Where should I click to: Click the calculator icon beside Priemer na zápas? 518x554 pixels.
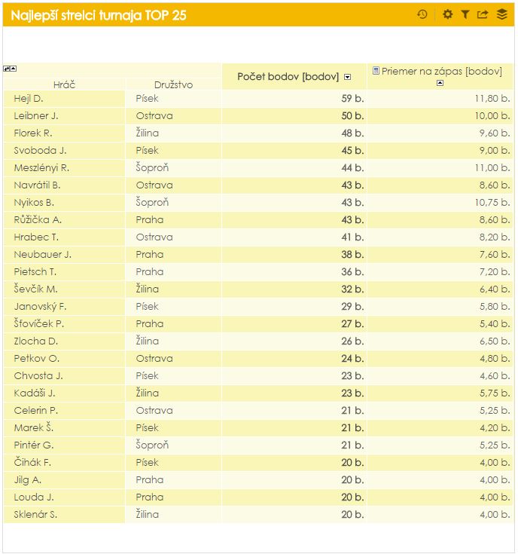(376, 71)
